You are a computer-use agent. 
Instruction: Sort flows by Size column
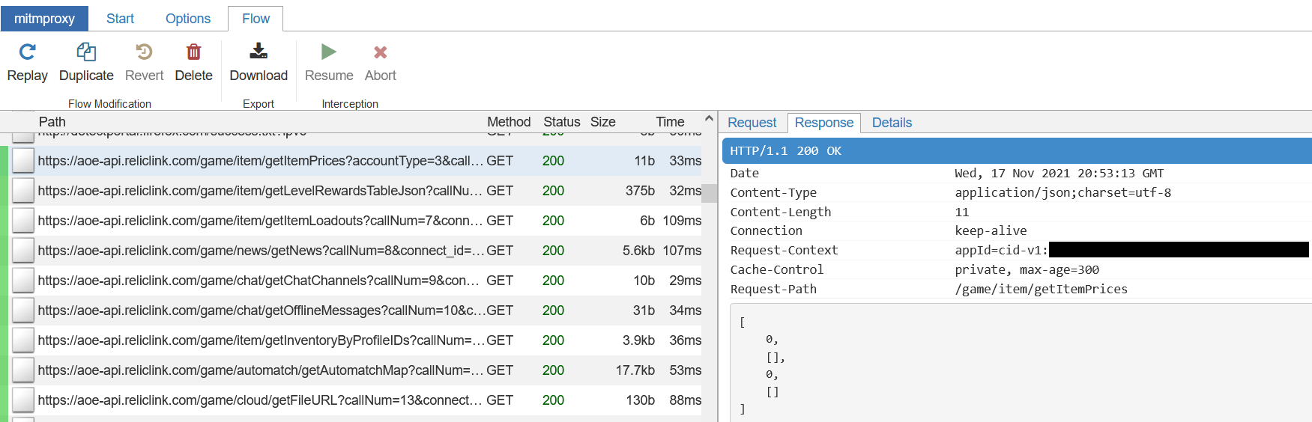[602, 122]
